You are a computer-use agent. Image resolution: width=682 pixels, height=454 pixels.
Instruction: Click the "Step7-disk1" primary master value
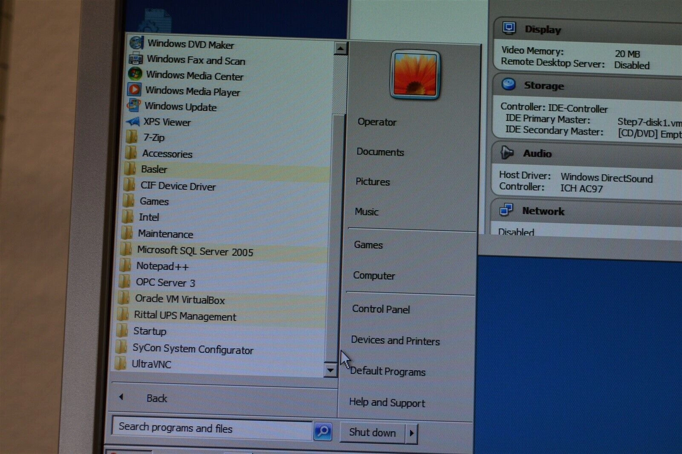tap(650, 122)
